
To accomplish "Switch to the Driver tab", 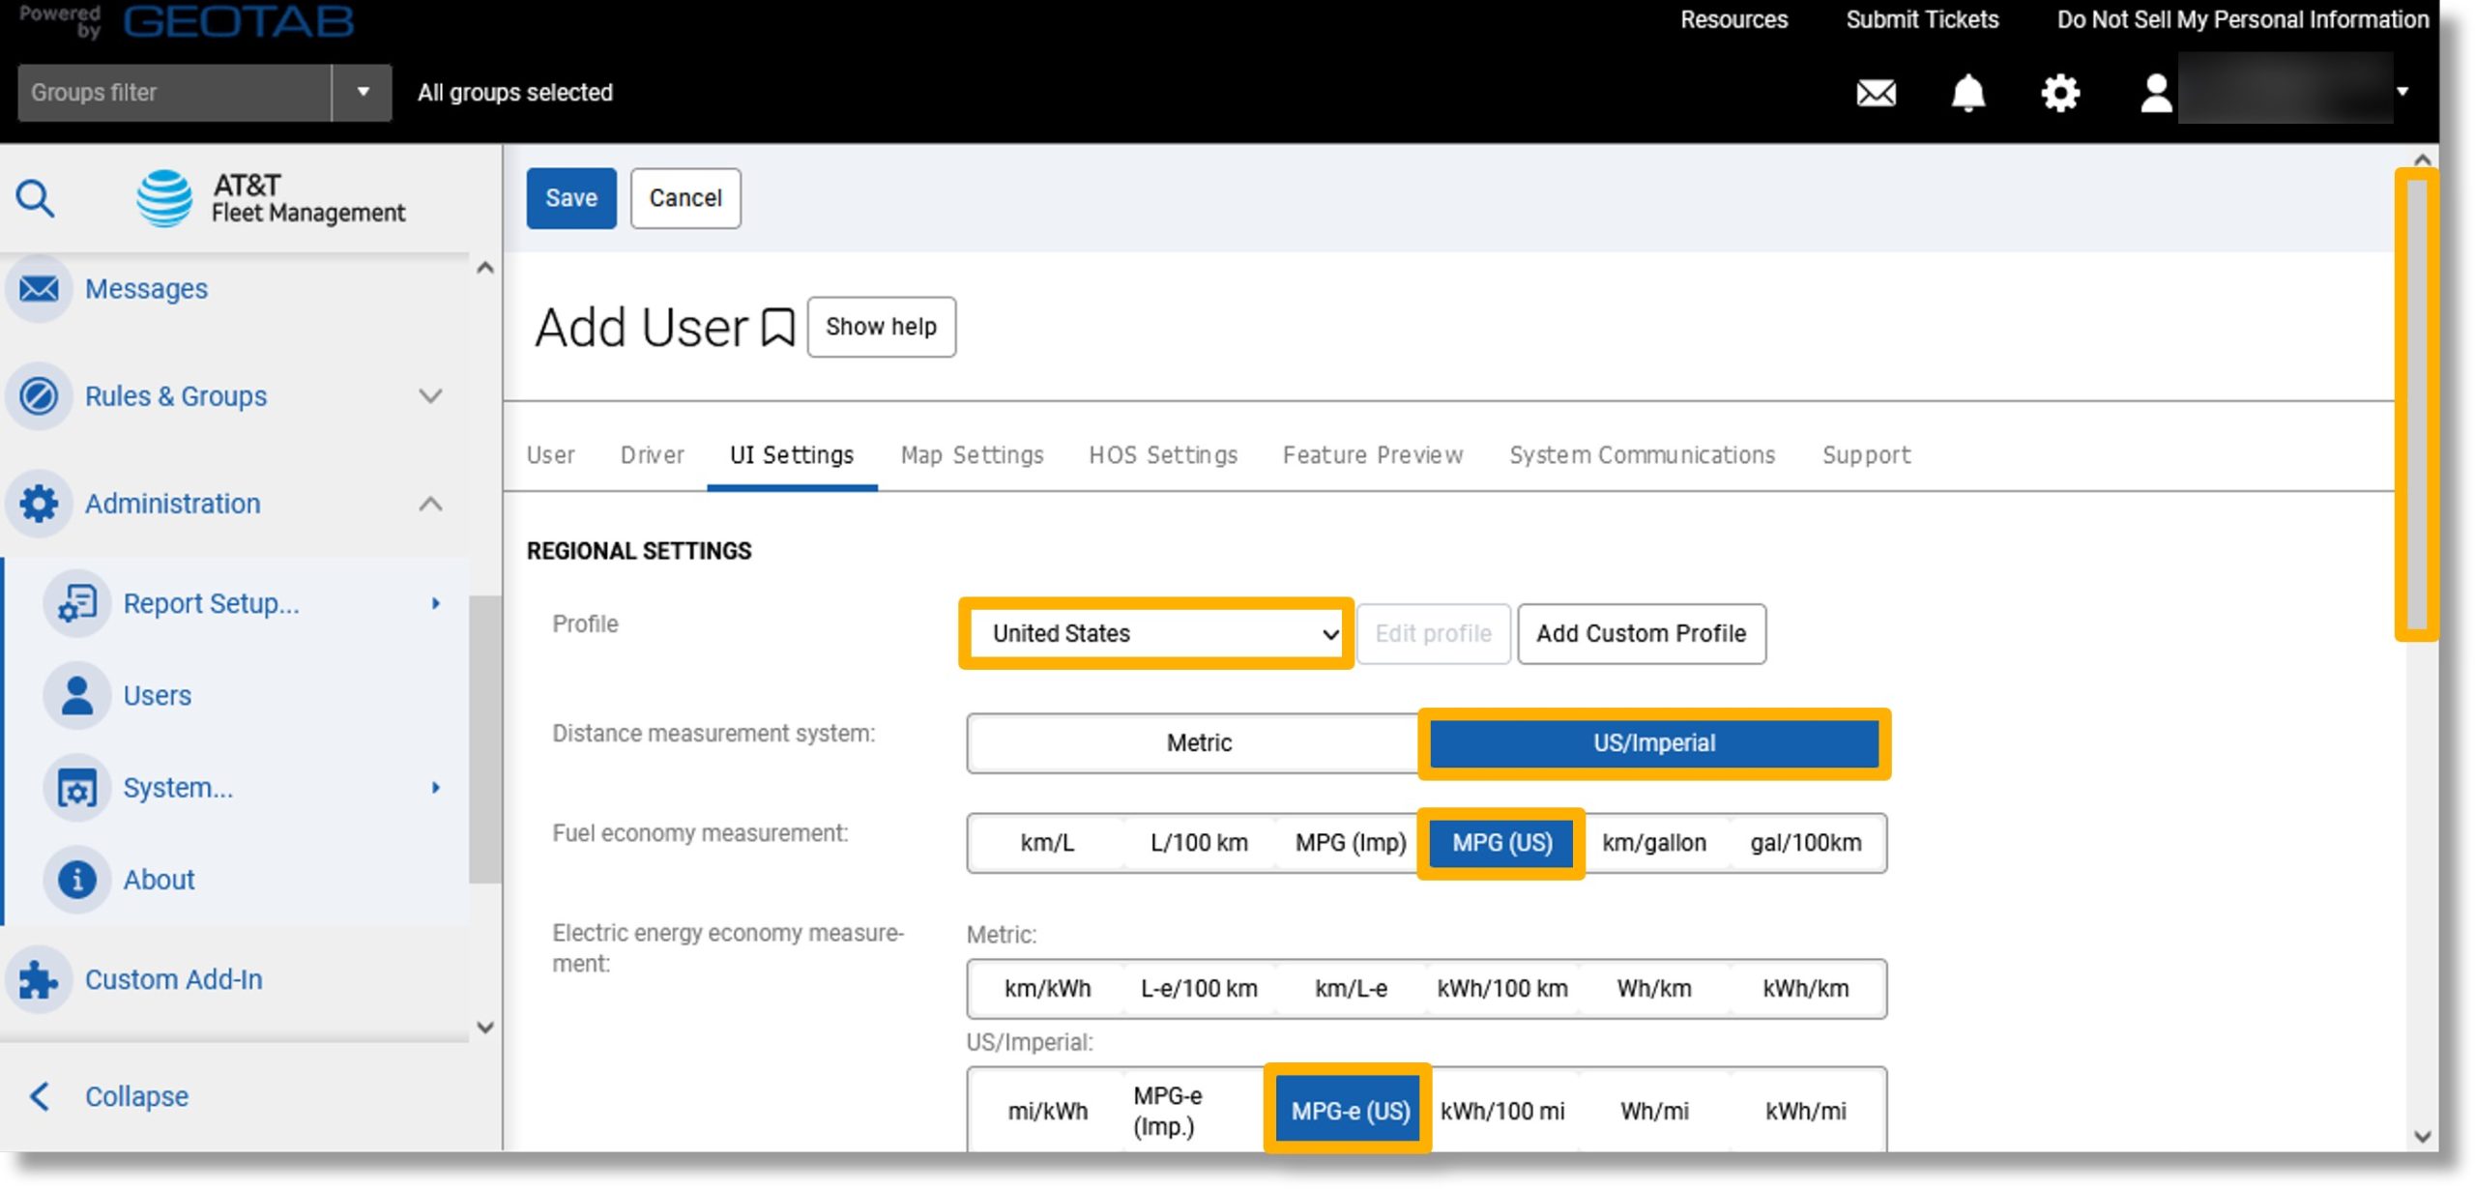I will (x=652, y=454).
